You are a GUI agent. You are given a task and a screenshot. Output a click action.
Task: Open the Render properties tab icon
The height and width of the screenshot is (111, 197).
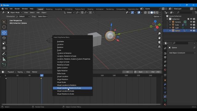165,53
